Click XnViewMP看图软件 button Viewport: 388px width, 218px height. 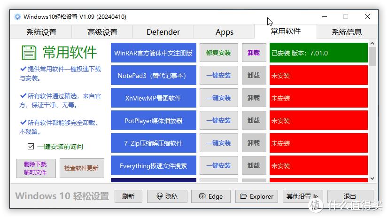(x=154, y=98)
